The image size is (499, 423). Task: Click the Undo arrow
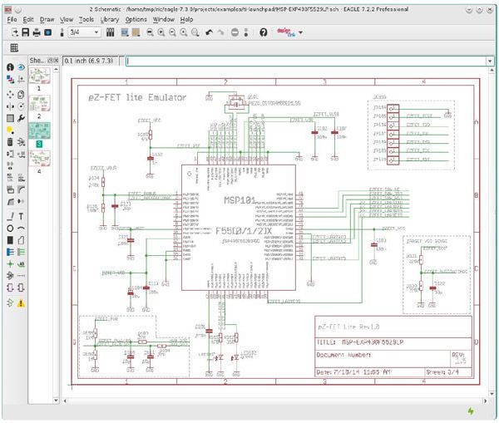coord(209,32)
